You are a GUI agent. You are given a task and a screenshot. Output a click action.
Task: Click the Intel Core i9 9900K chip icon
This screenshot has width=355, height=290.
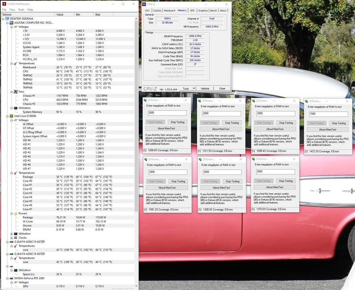(12, 116)
